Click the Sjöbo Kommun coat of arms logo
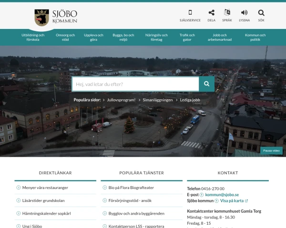The height and width of the screenshot is (228, 286). (x=42, y=18)
